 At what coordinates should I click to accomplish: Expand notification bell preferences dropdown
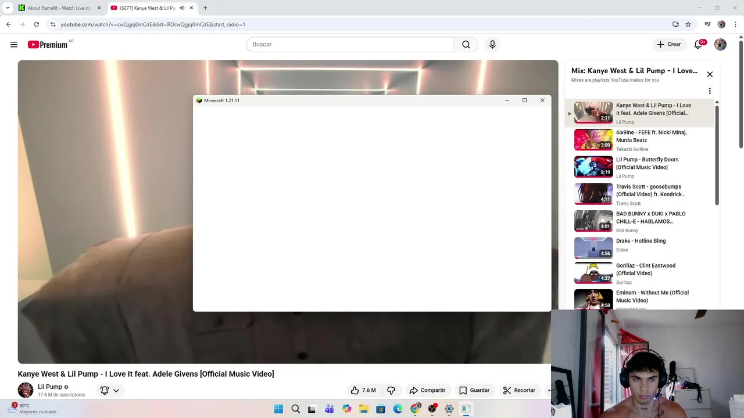point(116,391)
